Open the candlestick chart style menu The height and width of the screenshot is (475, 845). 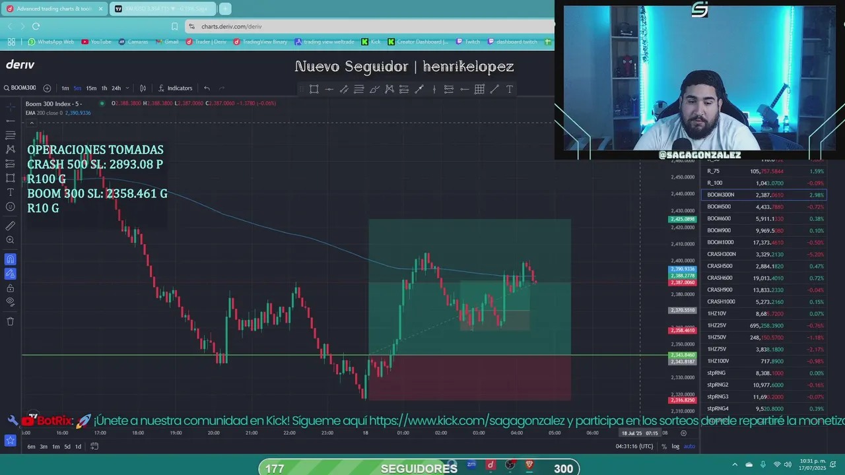143,88
